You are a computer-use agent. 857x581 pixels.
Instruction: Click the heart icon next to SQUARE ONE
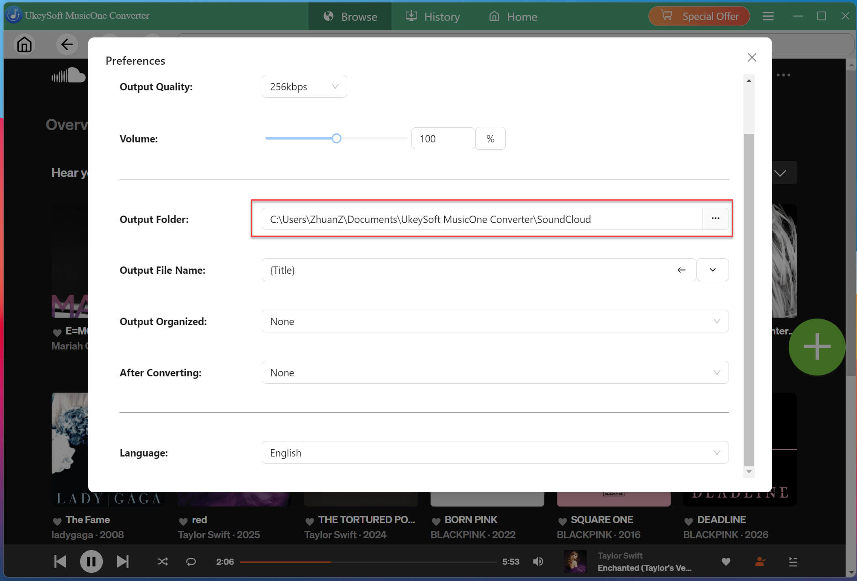562,521
